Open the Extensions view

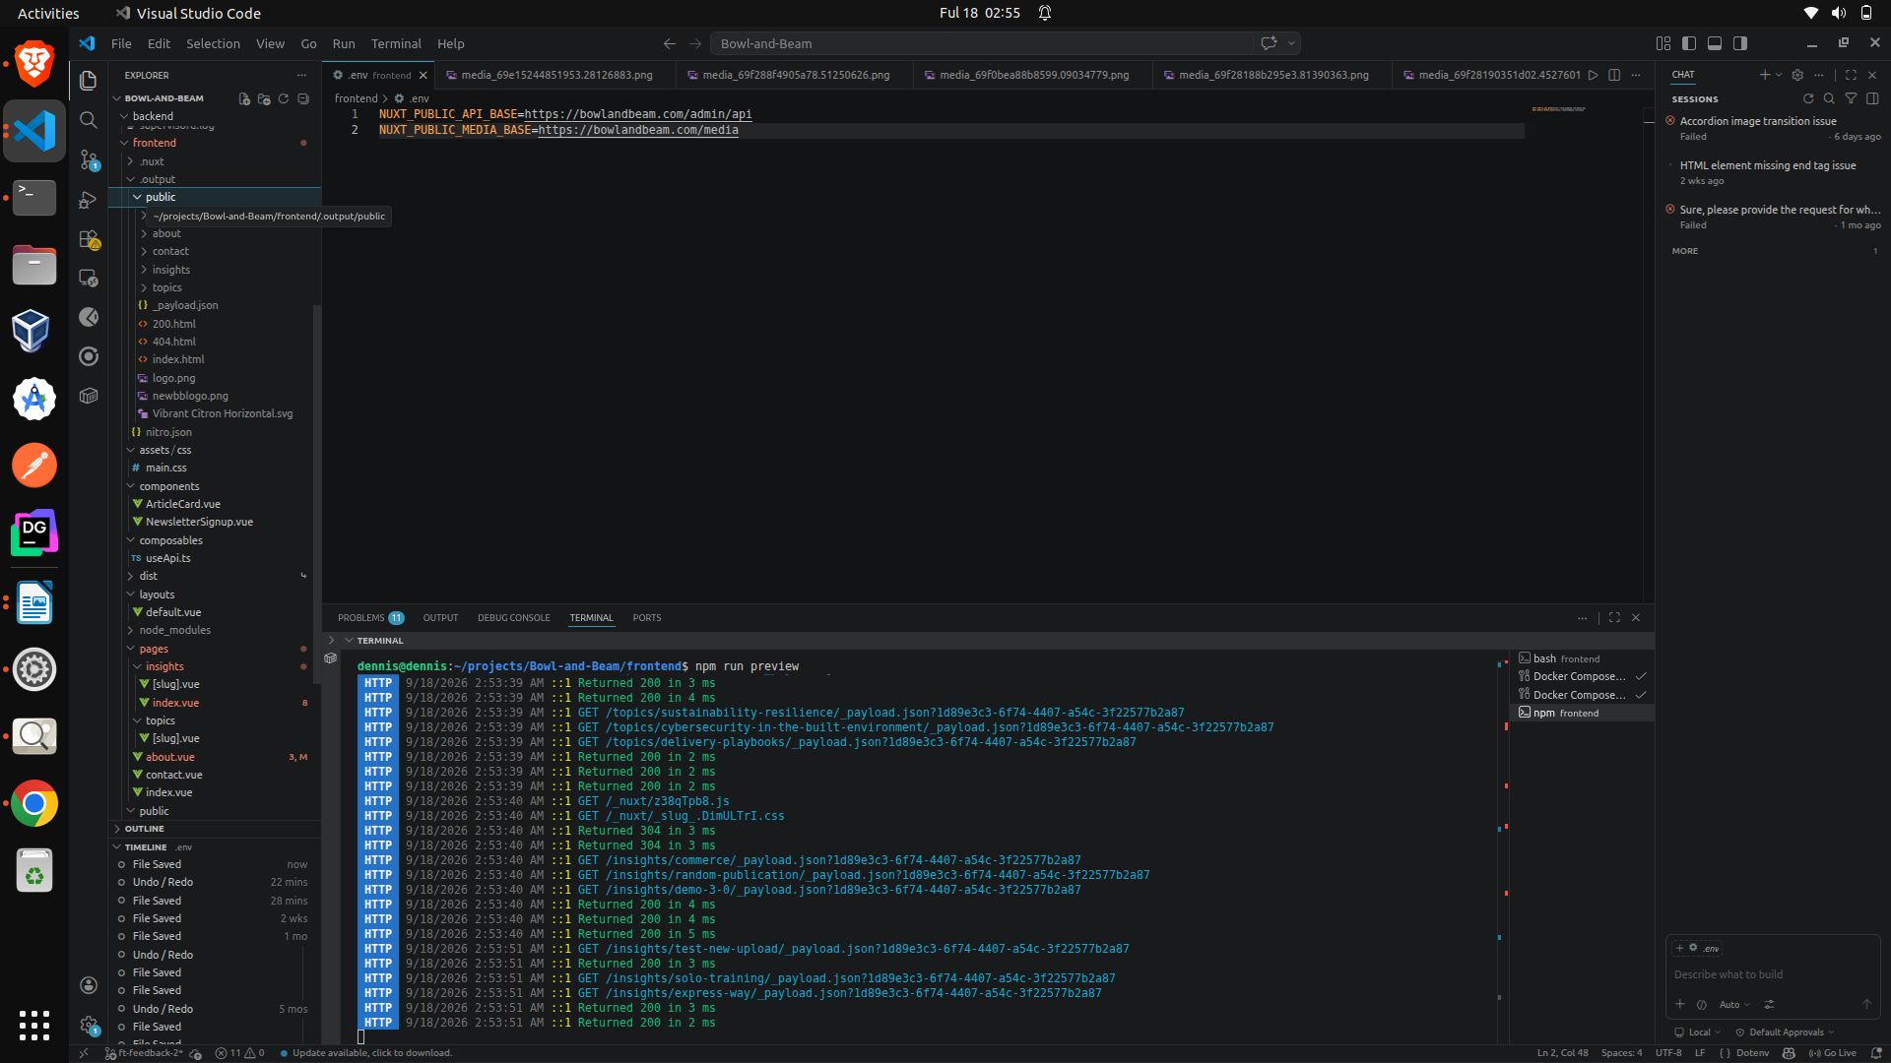click(89, 239)
